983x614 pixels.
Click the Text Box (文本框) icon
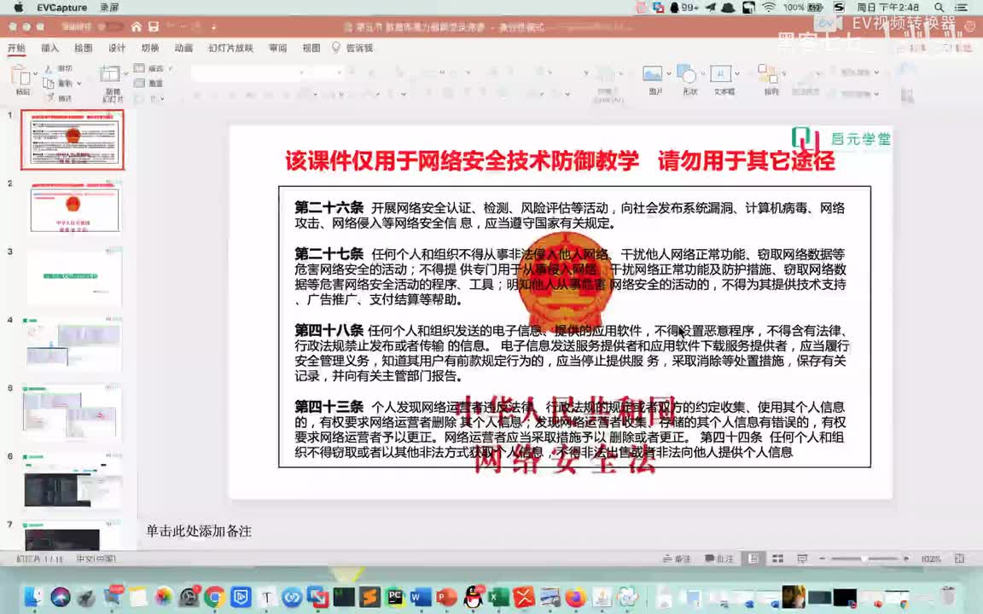tap(720, 74)
